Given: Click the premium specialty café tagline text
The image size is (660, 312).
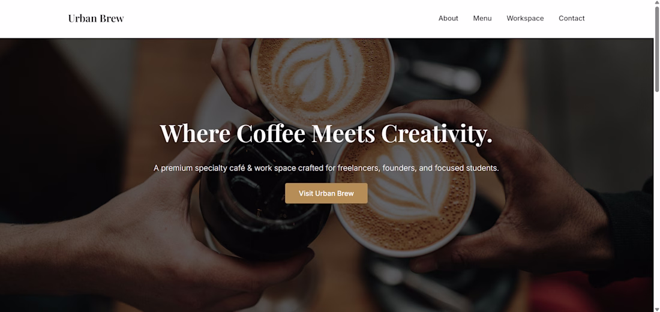Looking at the screenshot, I should click(x=326, y=168).
